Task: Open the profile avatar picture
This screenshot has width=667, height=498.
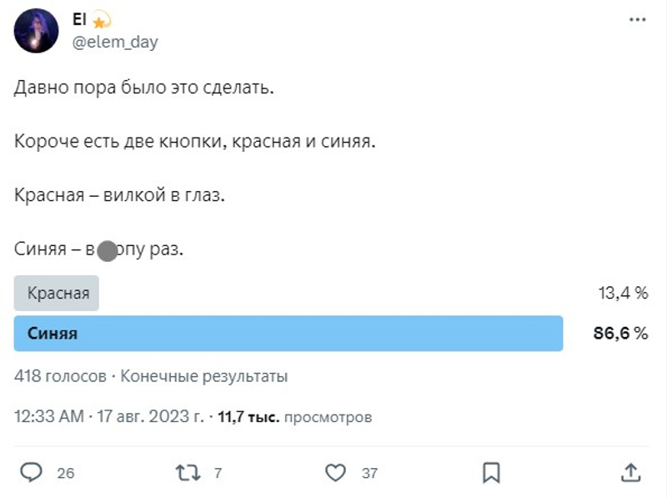Action: (36, 30)
